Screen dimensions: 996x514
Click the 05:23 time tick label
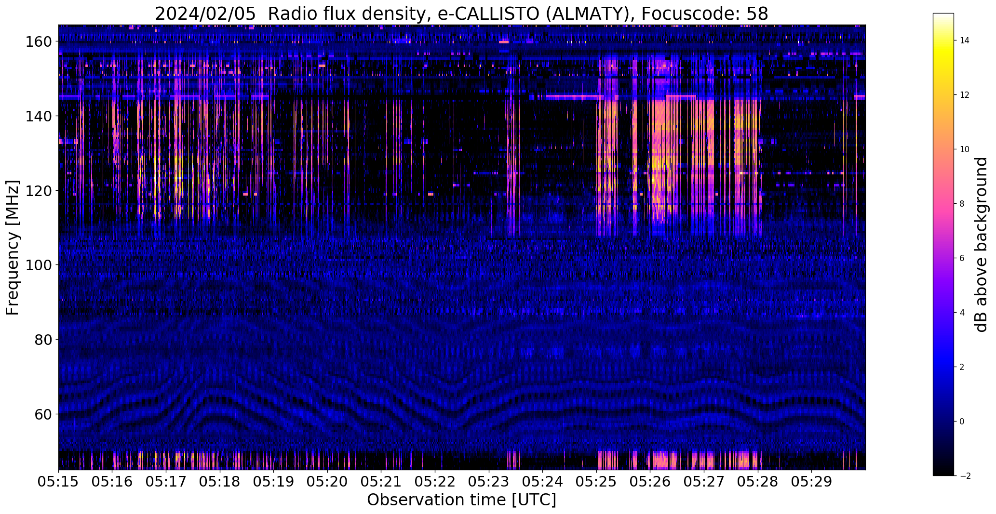coord(489,482)
